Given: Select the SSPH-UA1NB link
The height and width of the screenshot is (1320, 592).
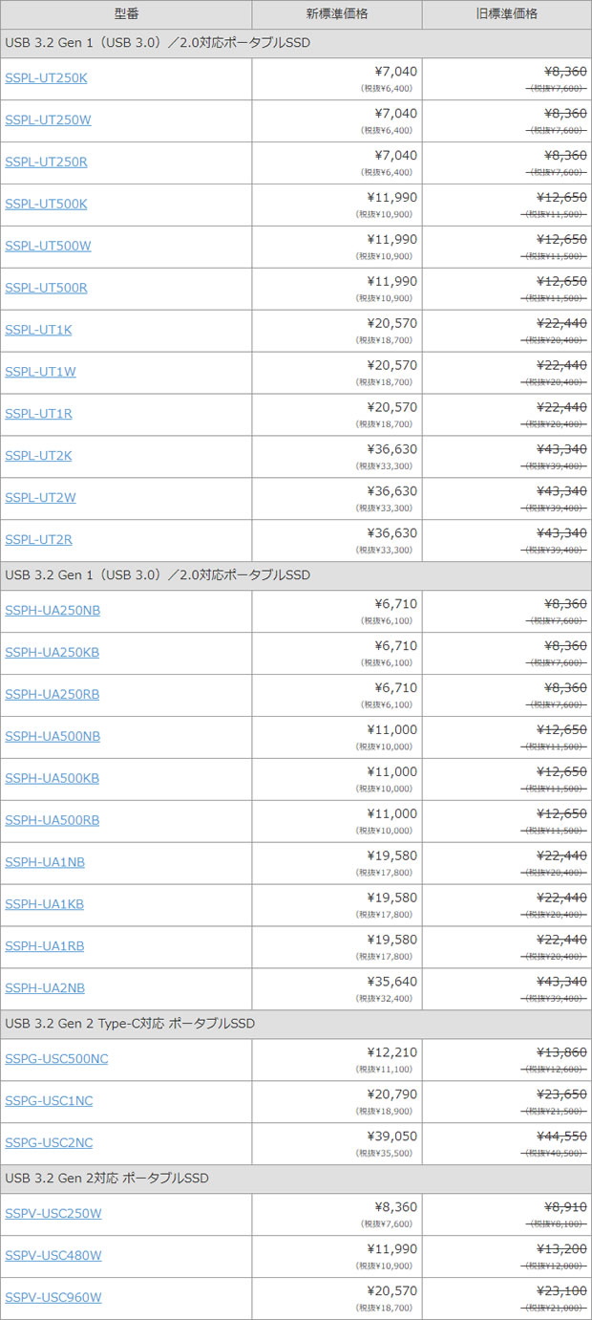Looking at the screenshot, I should pos(45,862).
